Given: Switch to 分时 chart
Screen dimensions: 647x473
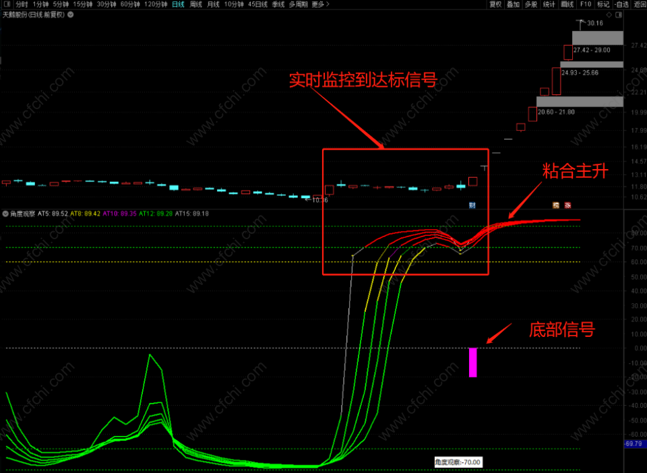Looking at the screenshot, I should click(x=22, y=4).
